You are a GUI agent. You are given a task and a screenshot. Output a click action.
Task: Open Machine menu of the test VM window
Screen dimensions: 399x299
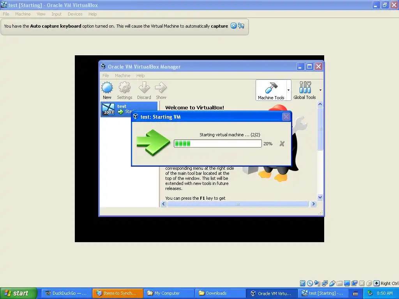pyautogui.click(x=23, y=14)
